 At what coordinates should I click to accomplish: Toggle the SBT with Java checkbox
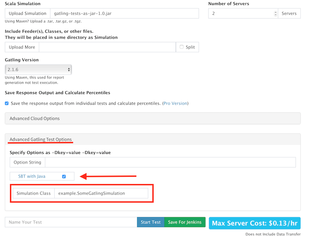(x=64, y=177)
